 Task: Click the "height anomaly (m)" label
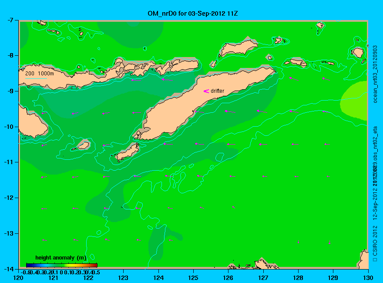point(61,258)
